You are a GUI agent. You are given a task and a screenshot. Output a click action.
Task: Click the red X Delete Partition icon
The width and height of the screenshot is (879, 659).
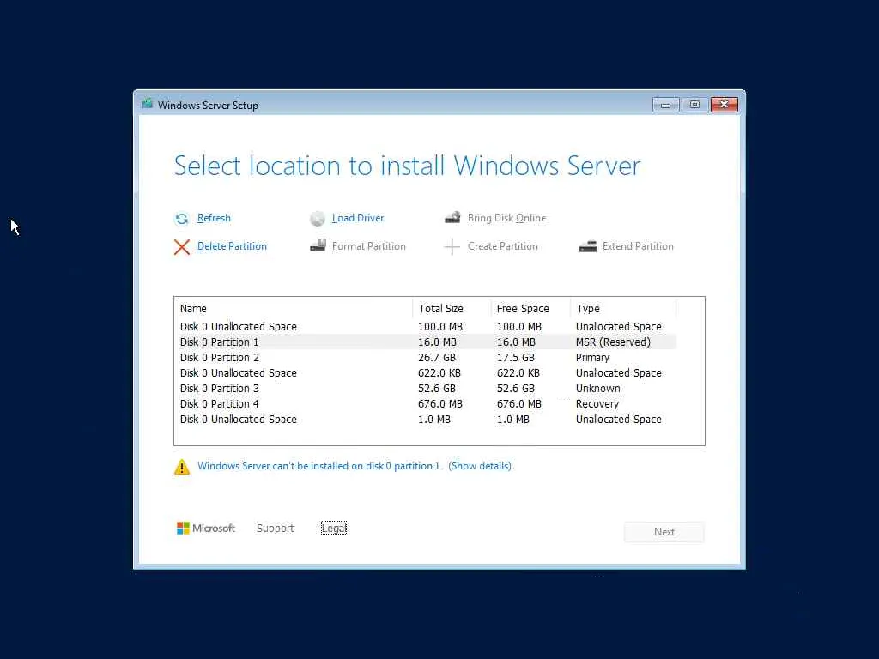[182, 246]
